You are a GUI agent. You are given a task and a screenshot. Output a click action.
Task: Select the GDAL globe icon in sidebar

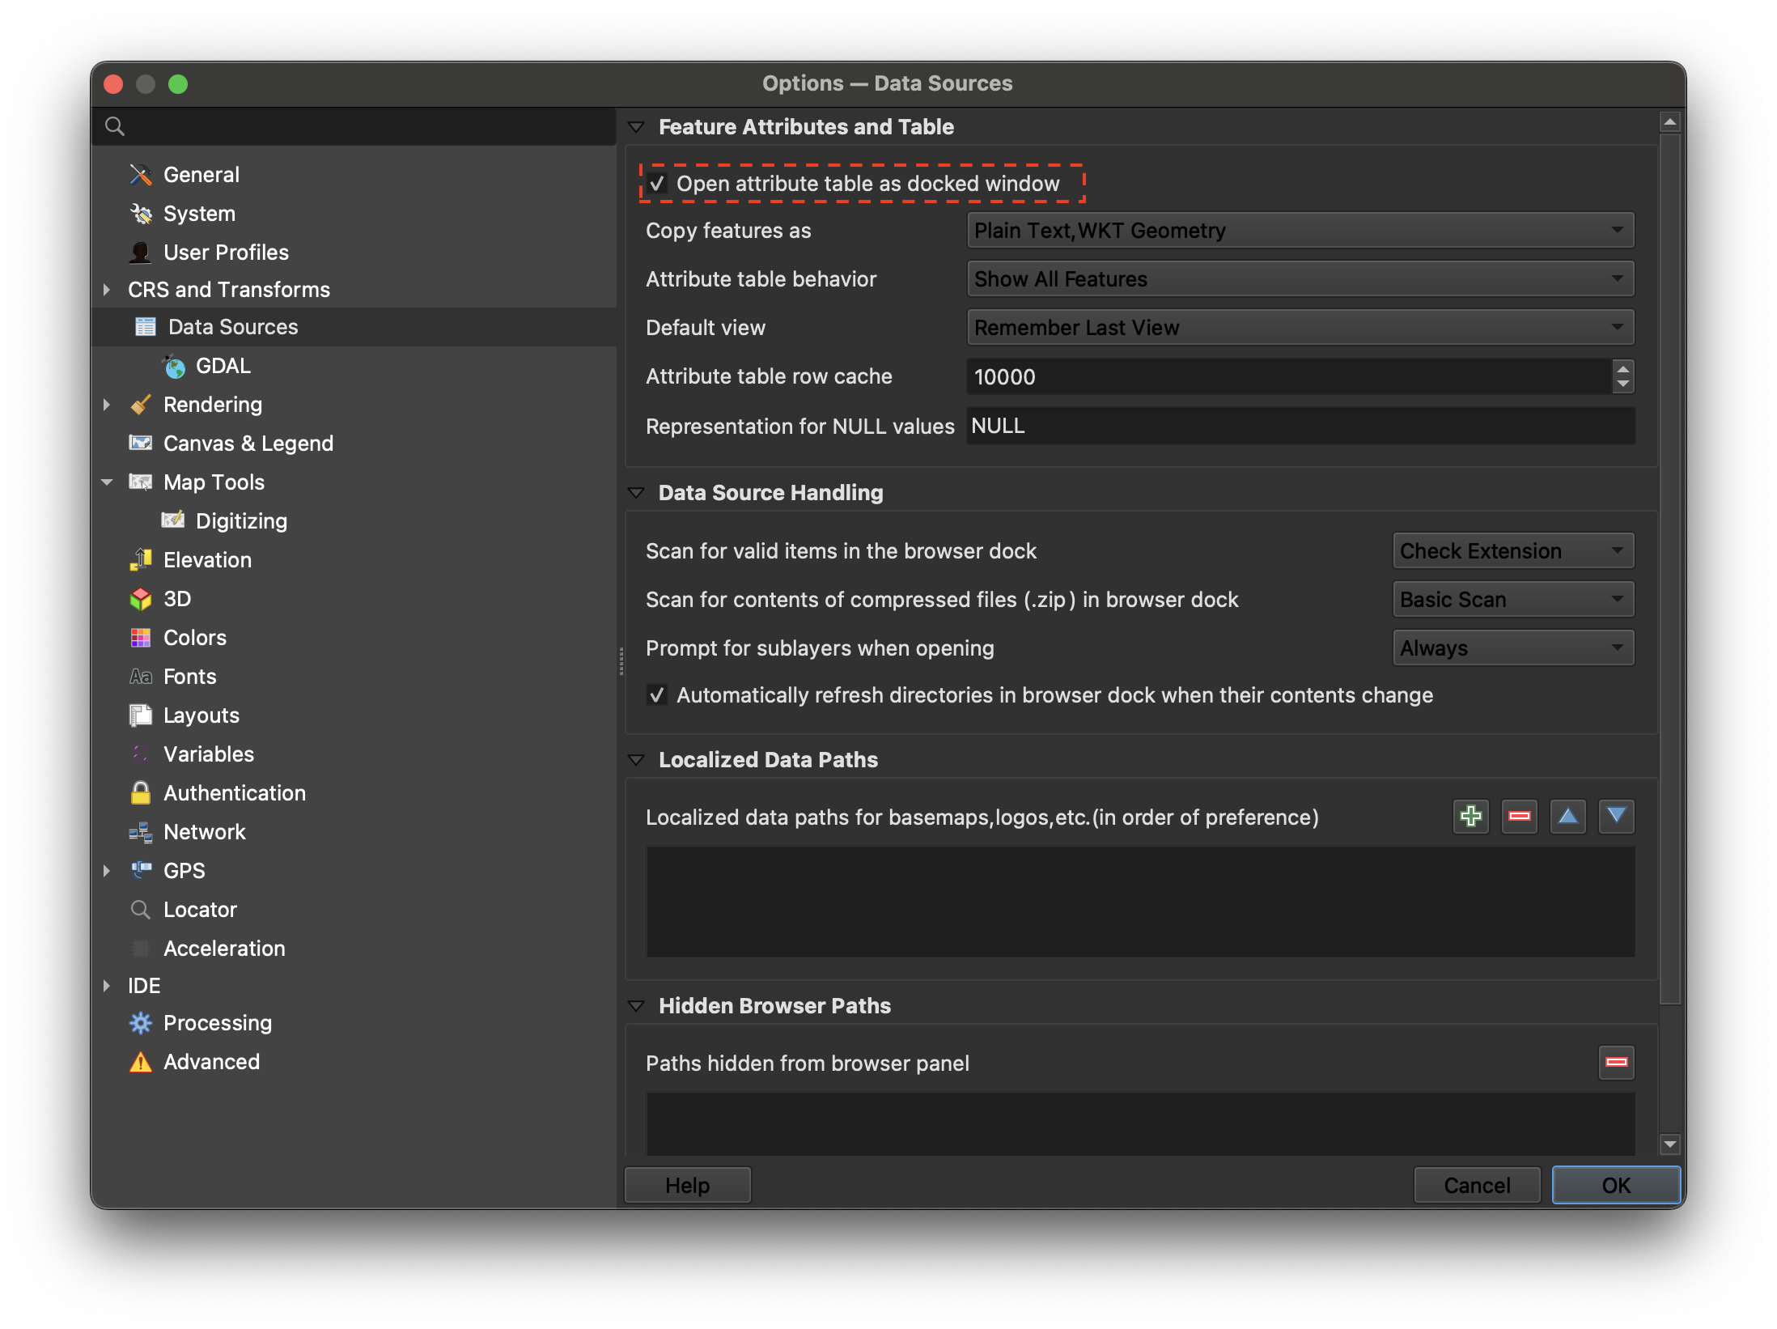point(175,367)
